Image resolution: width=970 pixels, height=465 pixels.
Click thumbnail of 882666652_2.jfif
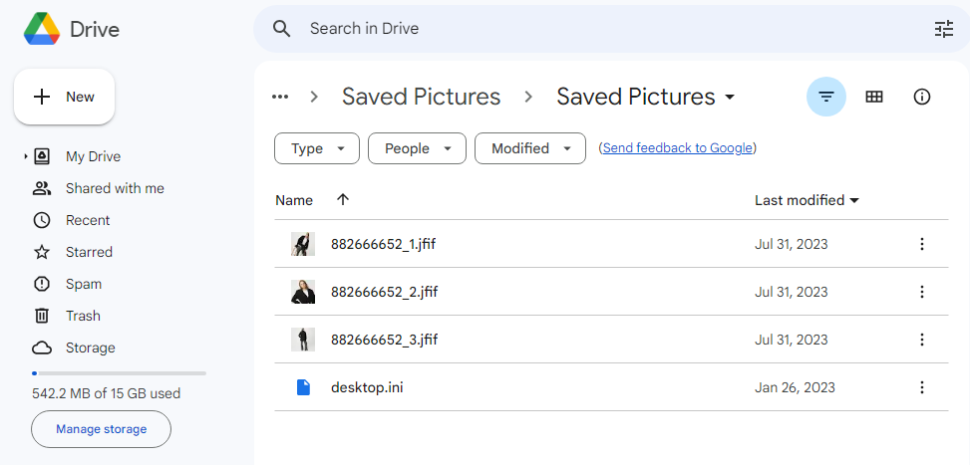click(x=303, y=292)
